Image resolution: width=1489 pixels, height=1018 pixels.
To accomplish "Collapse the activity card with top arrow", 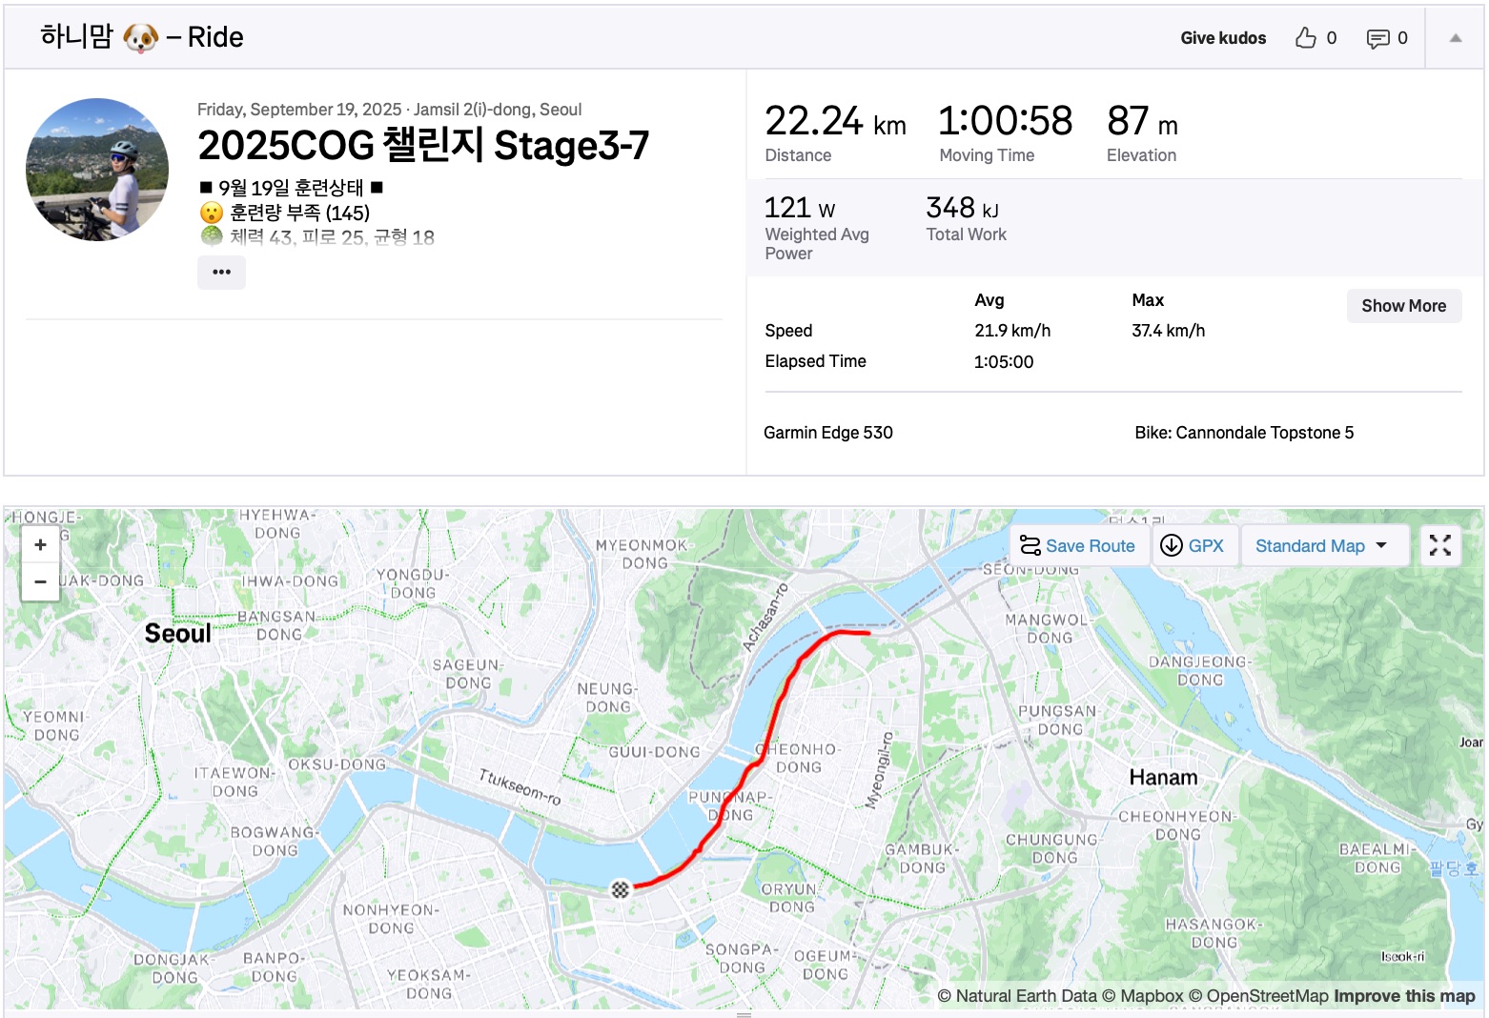I will pyautogui.click(x=1455, y=38).
